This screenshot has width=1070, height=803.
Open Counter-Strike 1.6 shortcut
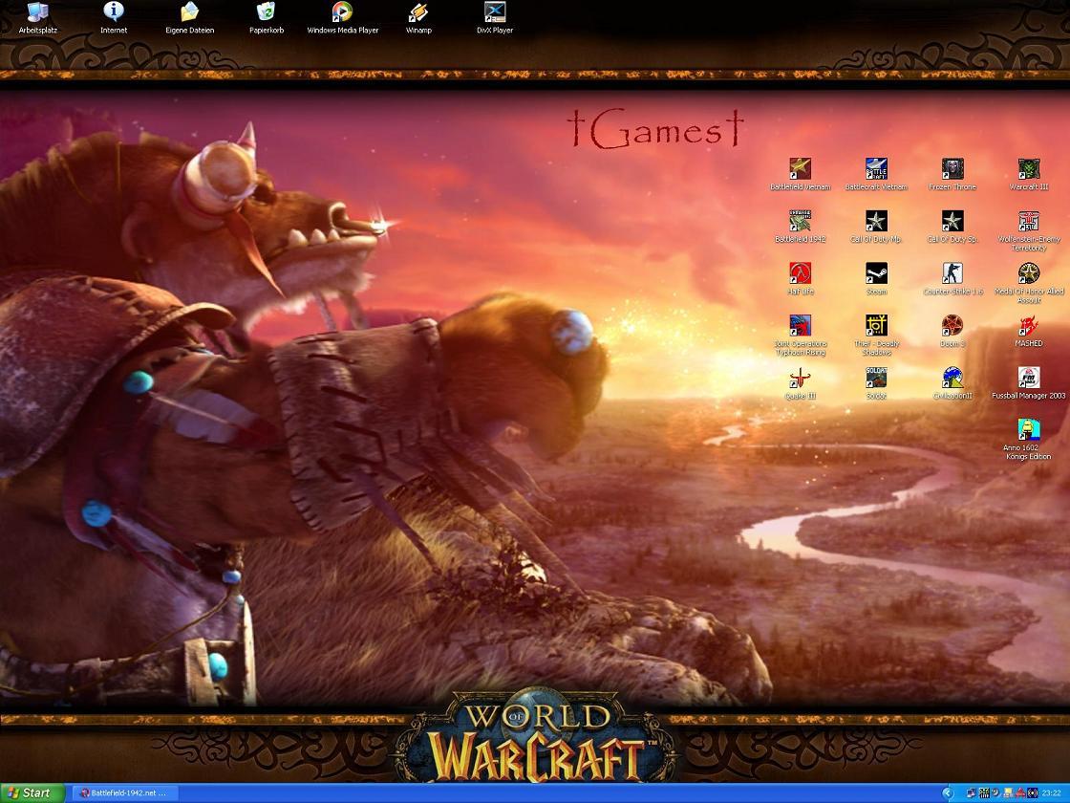point(952,274)
